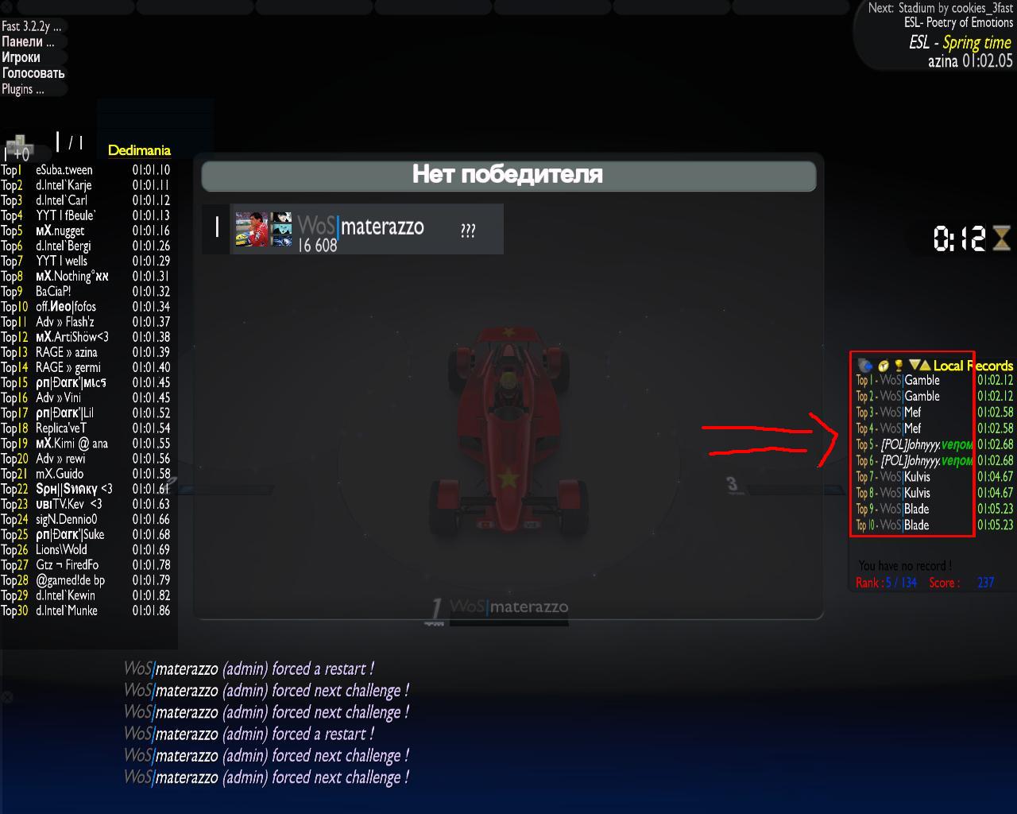Screen dimensions: 1017x814
Task: Select Dedimania row Top14 RAGE » germi
Action: [86, 367]
